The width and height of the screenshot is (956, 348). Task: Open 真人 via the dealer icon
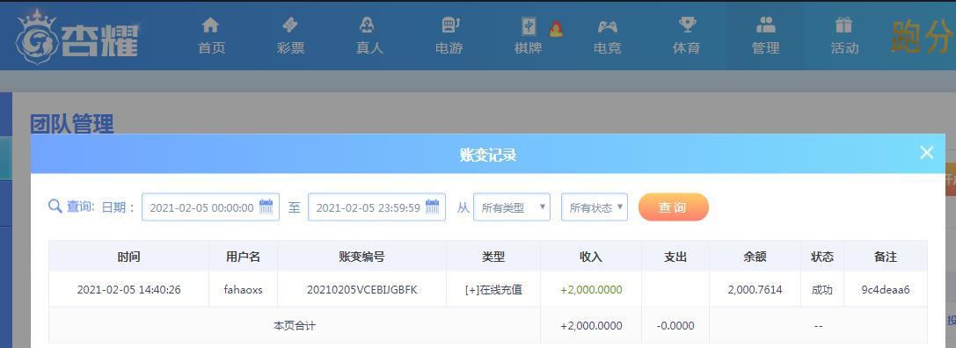(367, 25)
